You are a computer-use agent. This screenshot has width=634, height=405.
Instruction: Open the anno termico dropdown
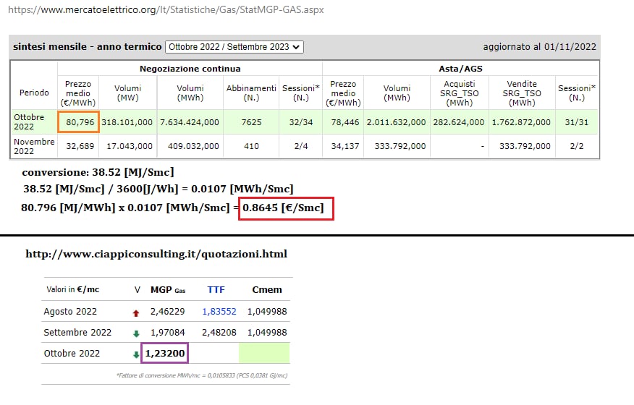[234, 46]
